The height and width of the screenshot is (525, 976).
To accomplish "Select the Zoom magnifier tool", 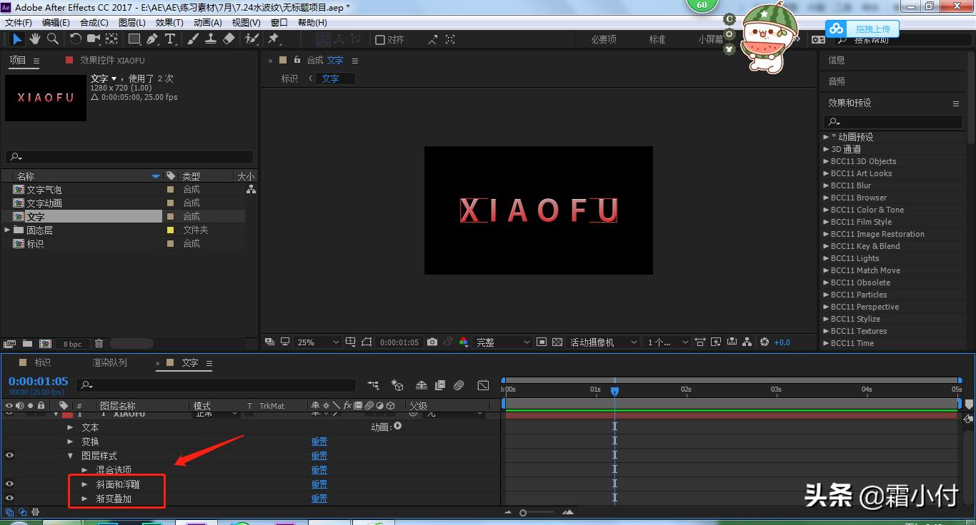I will [52, 39].
